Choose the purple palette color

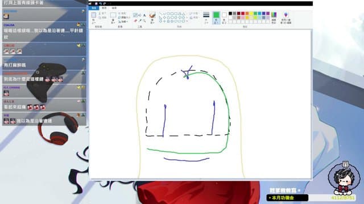point(268,14)
